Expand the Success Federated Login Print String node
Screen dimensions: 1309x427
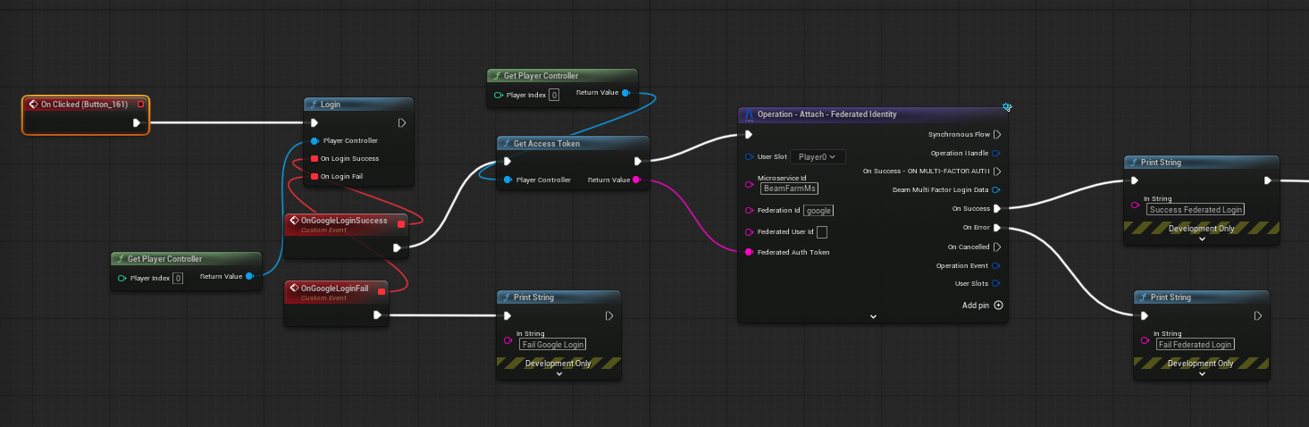click(x=1201, y=239)
